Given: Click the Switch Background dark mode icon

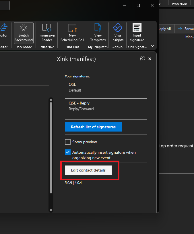Looking at the screenshot, I should pos(24,33).
